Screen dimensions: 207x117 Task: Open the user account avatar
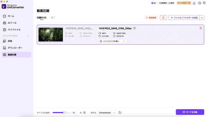click(194, 3)
